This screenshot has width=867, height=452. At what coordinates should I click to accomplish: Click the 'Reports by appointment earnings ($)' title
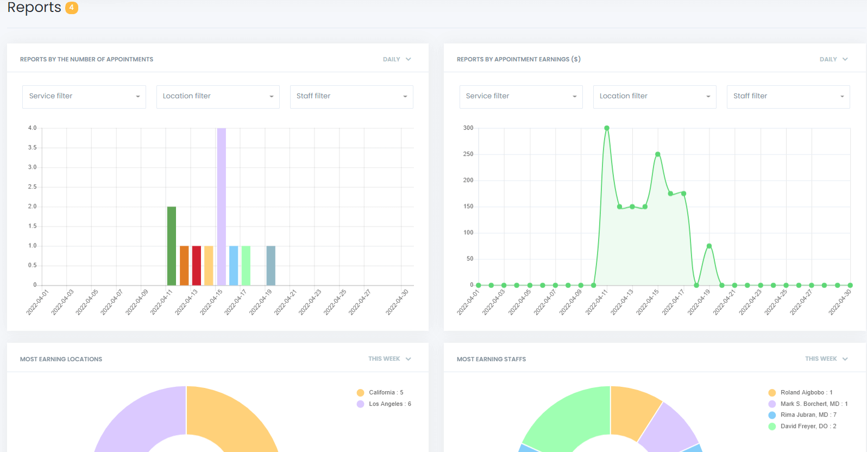[519, 59]
